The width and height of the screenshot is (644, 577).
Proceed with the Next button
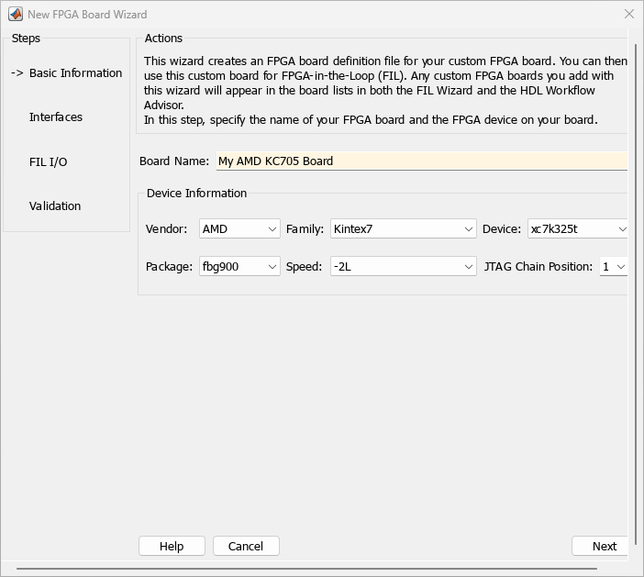coord(603,546)
